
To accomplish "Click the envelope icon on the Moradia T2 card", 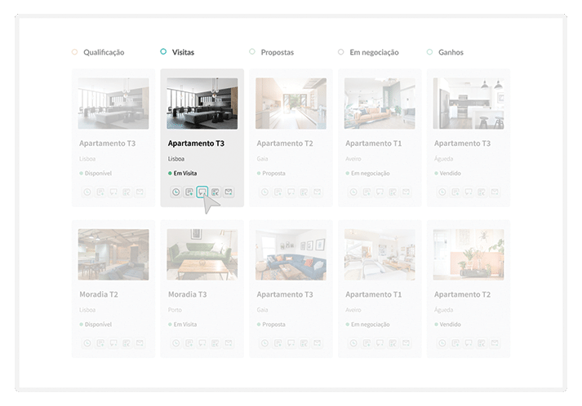I will pyautogui.click(x=140, y=342).
